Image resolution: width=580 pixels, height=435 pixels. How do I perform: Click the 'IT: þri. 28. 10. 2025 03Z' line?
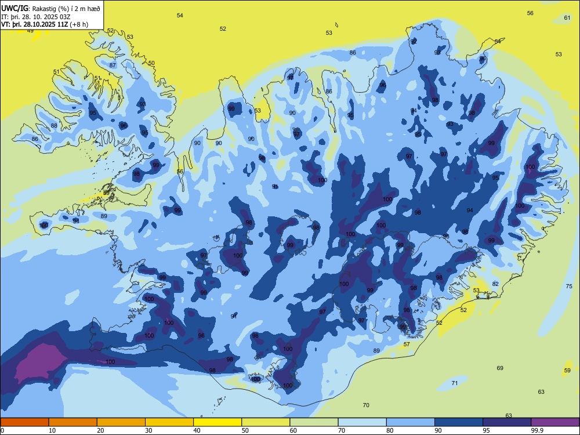34,17
